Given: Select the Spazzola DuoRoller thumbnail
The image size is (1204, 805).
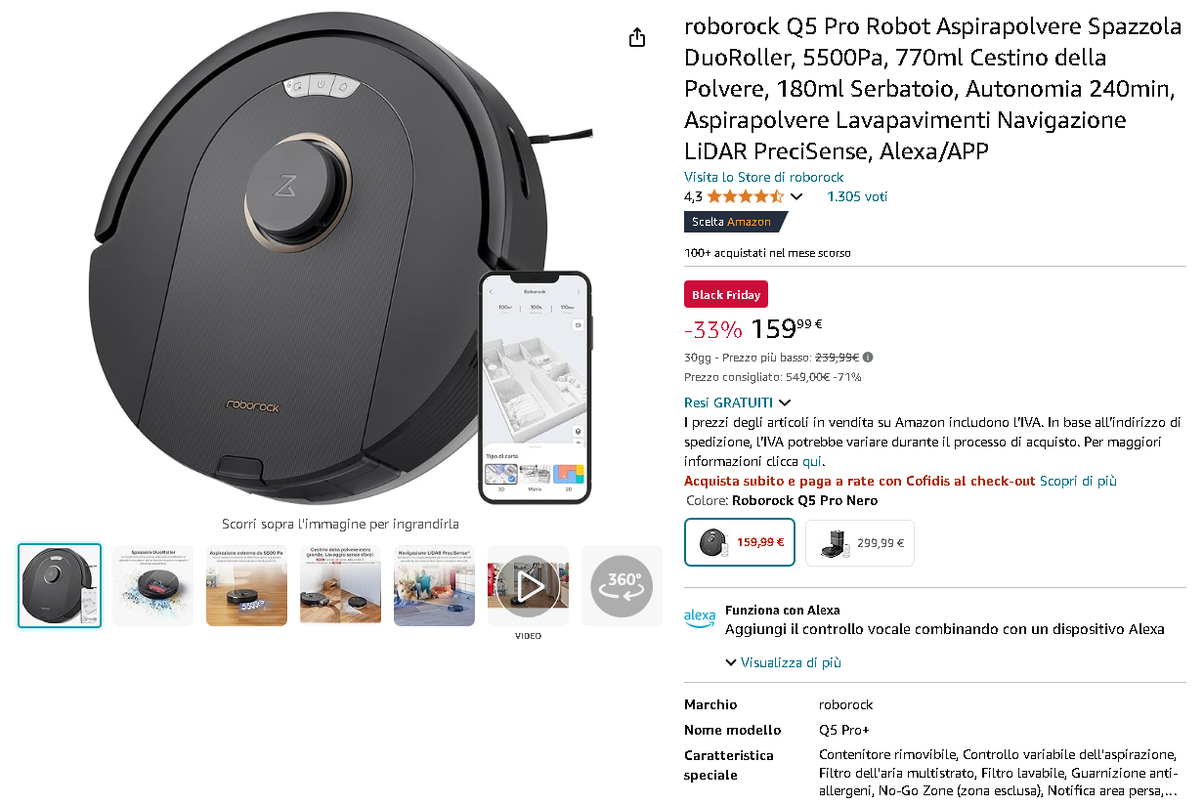Looking at the screenshot, I should (153, 585).
